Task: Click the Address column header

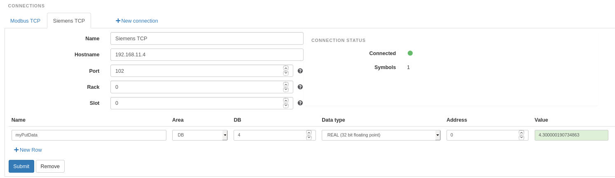Action: click(457, 120)
